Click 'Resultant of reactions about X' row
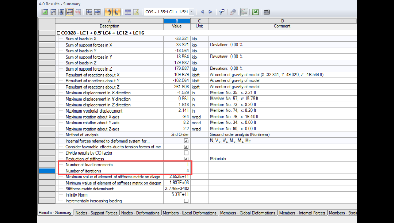The width and height of the screenshot is (394, 223). pyautogui.click(x=197, y=75)
